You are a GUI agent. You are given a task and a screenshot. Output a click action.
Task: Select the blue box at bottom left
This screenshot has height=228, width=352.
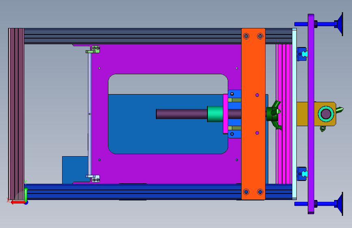point(75,170)
